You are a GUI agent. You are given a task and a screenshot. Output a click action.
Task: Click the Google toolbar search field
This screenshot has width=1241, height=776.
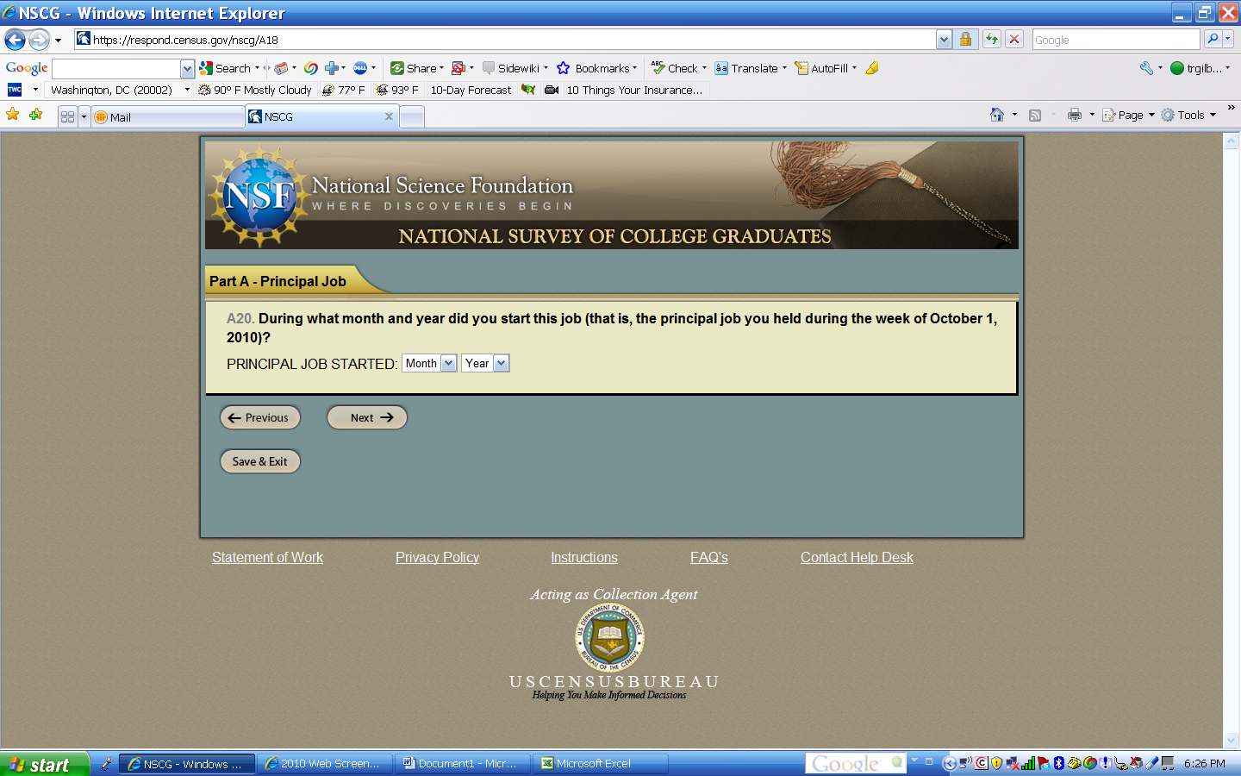coord(116,69)
